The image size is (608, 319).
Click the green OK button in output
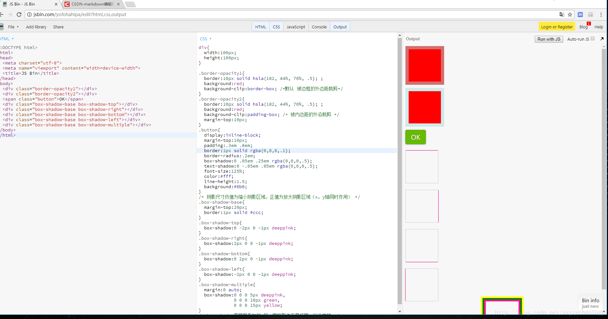pyautogui.click(x=415, y=137)
